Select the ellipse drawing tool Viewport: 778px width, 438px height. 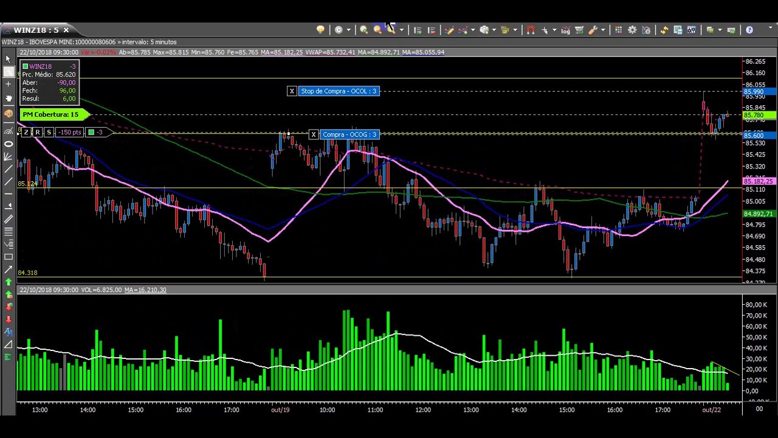pos(9,144)
